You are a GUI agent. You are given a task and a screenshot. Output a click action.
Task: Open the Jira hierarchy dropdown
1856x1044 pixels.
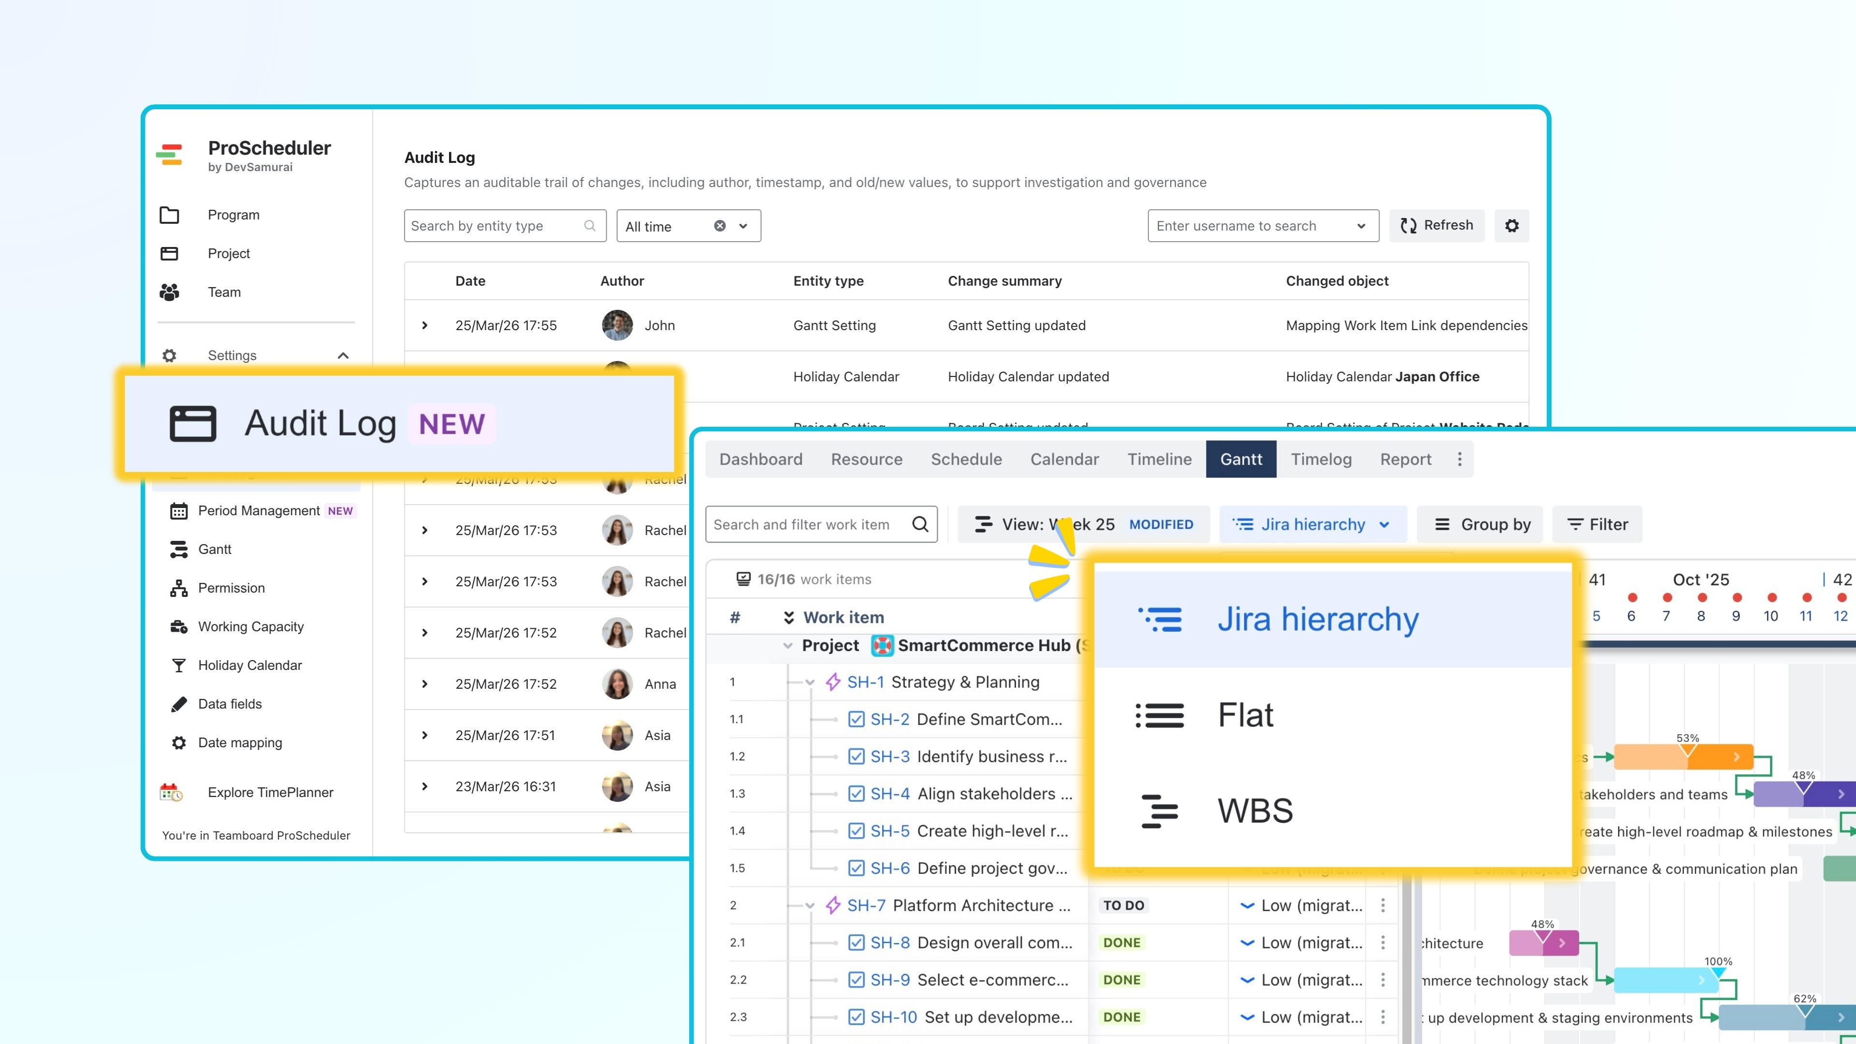tap(1312, 524)
